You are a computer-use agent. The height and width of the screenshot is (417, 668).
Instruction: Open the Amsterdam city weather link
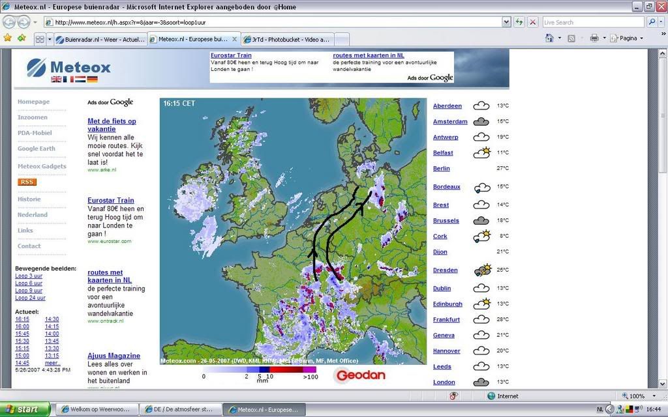(450, 122)
